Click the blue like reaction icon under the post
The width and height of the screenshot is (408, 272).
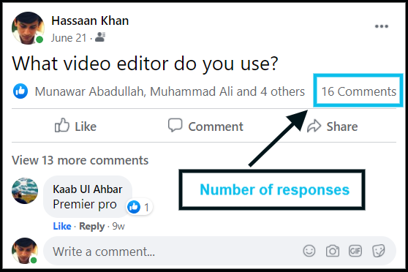click(20, 91)
